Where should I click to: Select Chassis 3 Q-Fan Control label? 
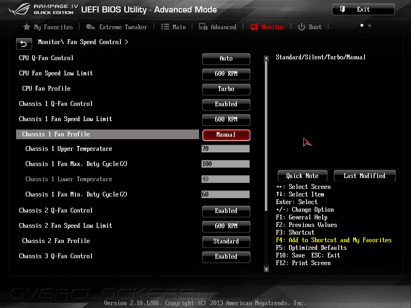click(x=56, y=256)
